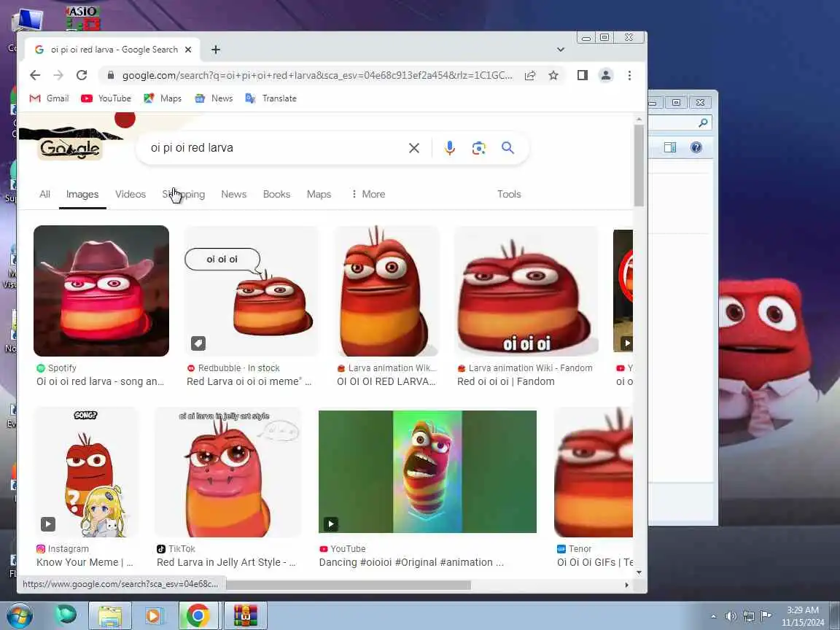
Task: View site information via the lock icon
Action: coord(110,76)
